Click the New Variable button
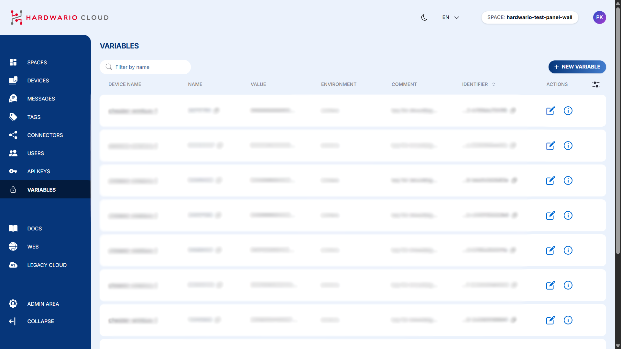 577,67
